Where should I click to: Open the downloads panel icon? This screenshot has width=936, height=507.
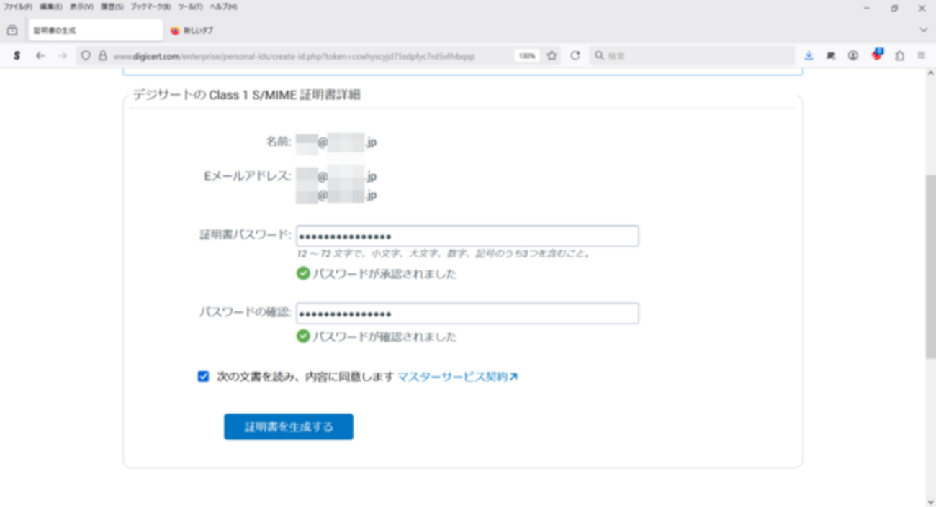click(809, 55)
